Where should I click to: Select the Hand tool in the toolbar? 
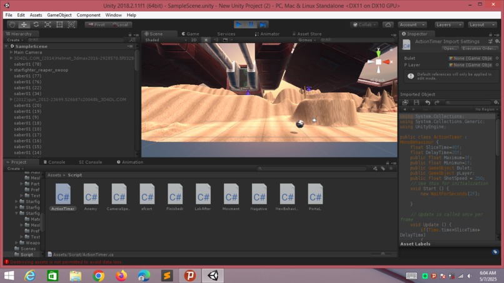click(x=13, y=24)
